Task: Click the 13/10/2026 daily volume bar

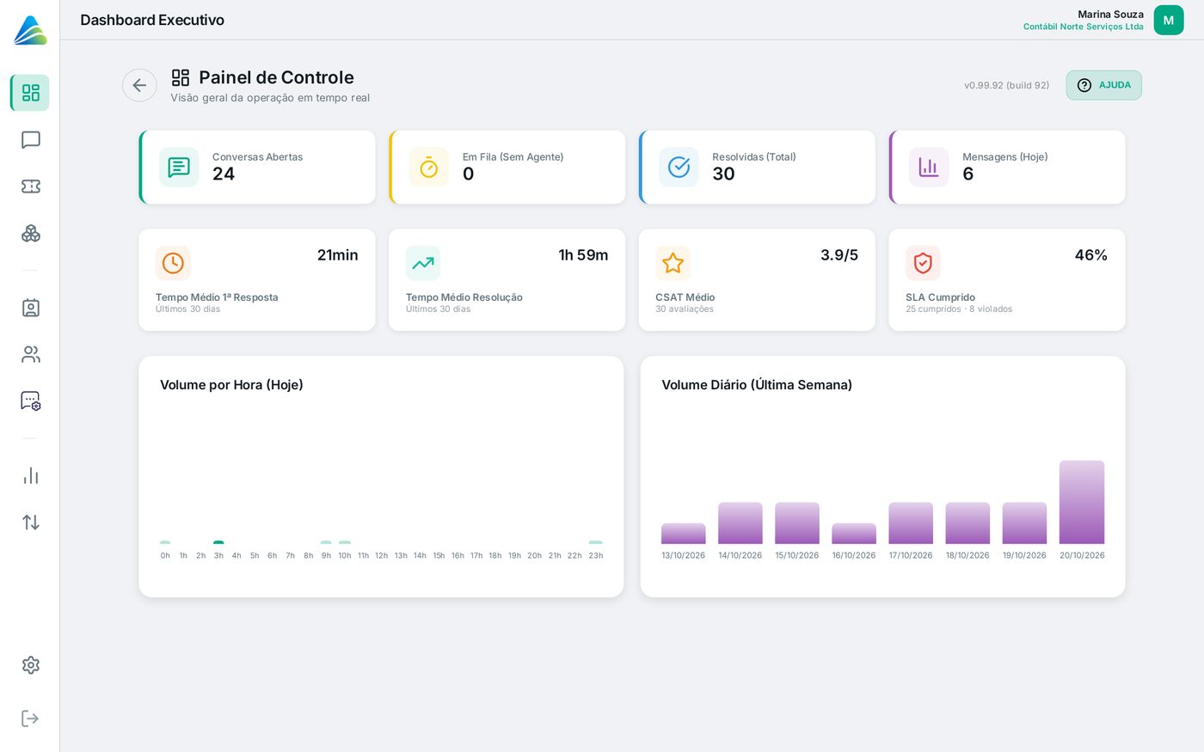Action: [x=684, y=534]
